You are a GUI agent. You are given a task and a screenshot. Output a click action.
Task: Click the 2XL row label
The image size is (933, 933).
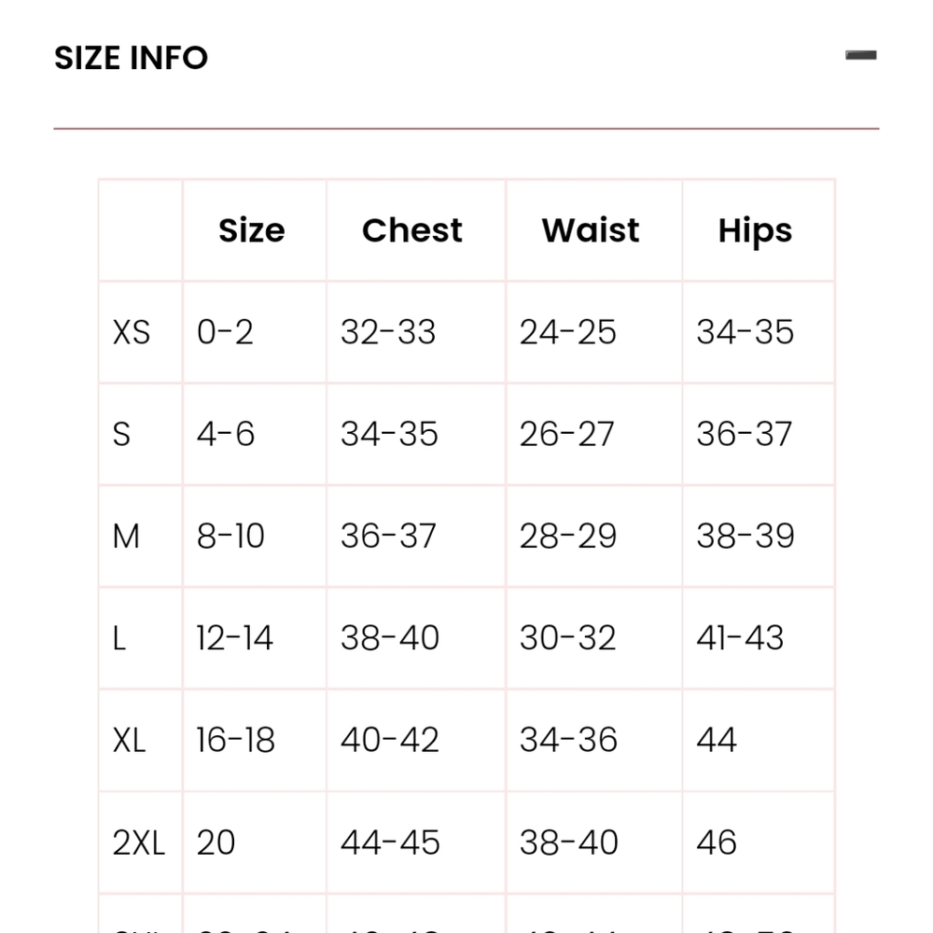click(138, 842)
